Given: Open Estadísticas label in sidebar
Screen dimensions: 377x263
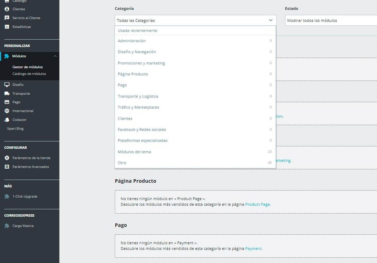Looking at the screenshot, I should (21, 27).
